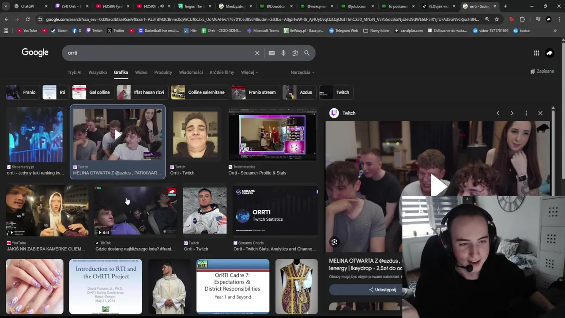565x318 pixels.
Task: Open the media control icon in toolbar
Action: pyautogui.click(x=538, y=19)
